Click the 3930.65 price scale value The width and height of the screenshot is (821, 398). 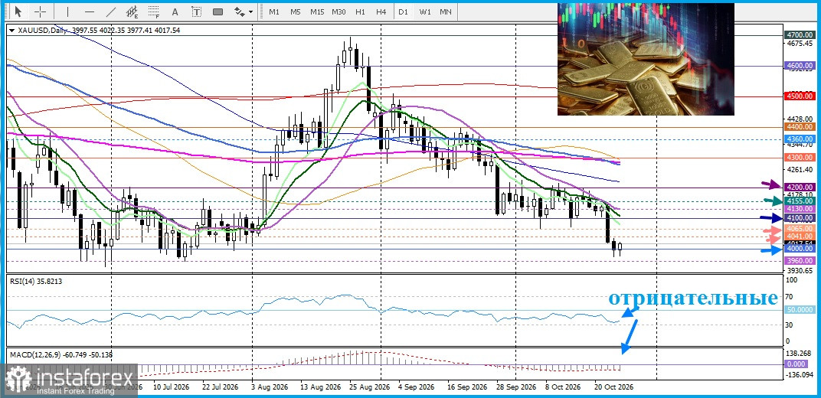pyautogui.click(x=799, y=270)
